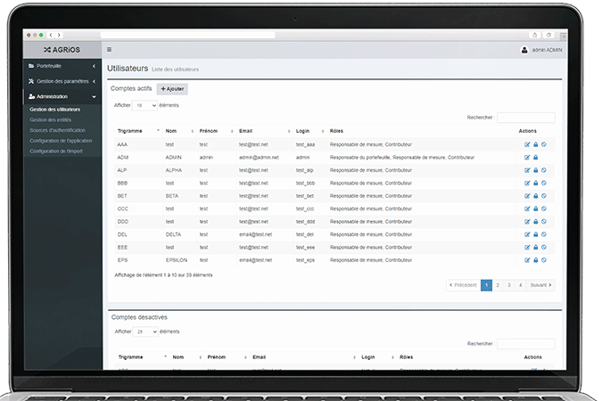Image resolution: width=602 pixels, height=401 pixels.
Task: Click email cell admin@admin.net
Action: [259, 158]
